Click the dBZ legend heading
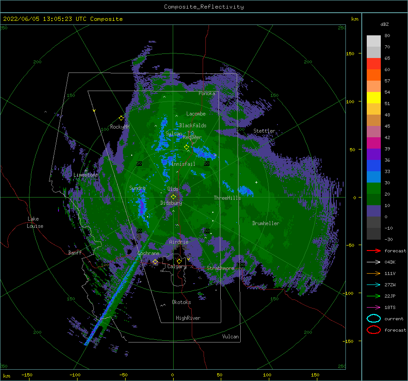 point(384,24)
